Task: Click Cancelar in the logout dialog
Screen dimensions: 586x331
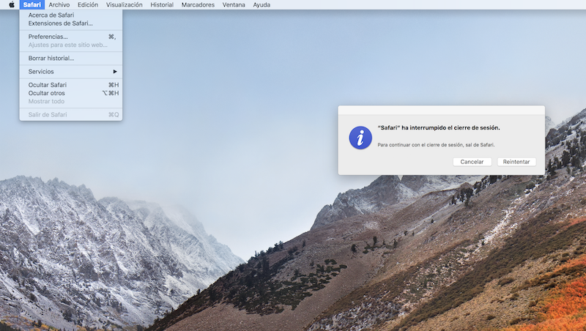Action: 472,162
